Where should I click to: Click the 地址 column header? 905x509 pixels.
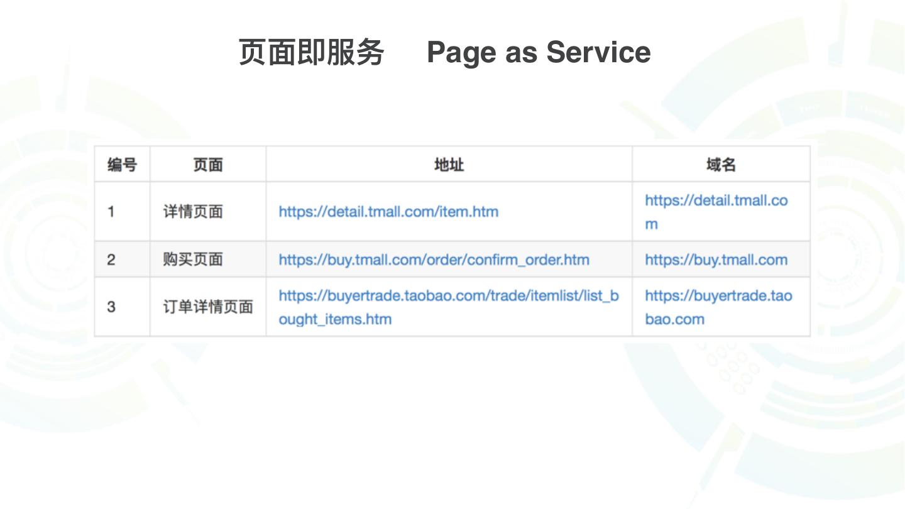(x=449, y=165)
